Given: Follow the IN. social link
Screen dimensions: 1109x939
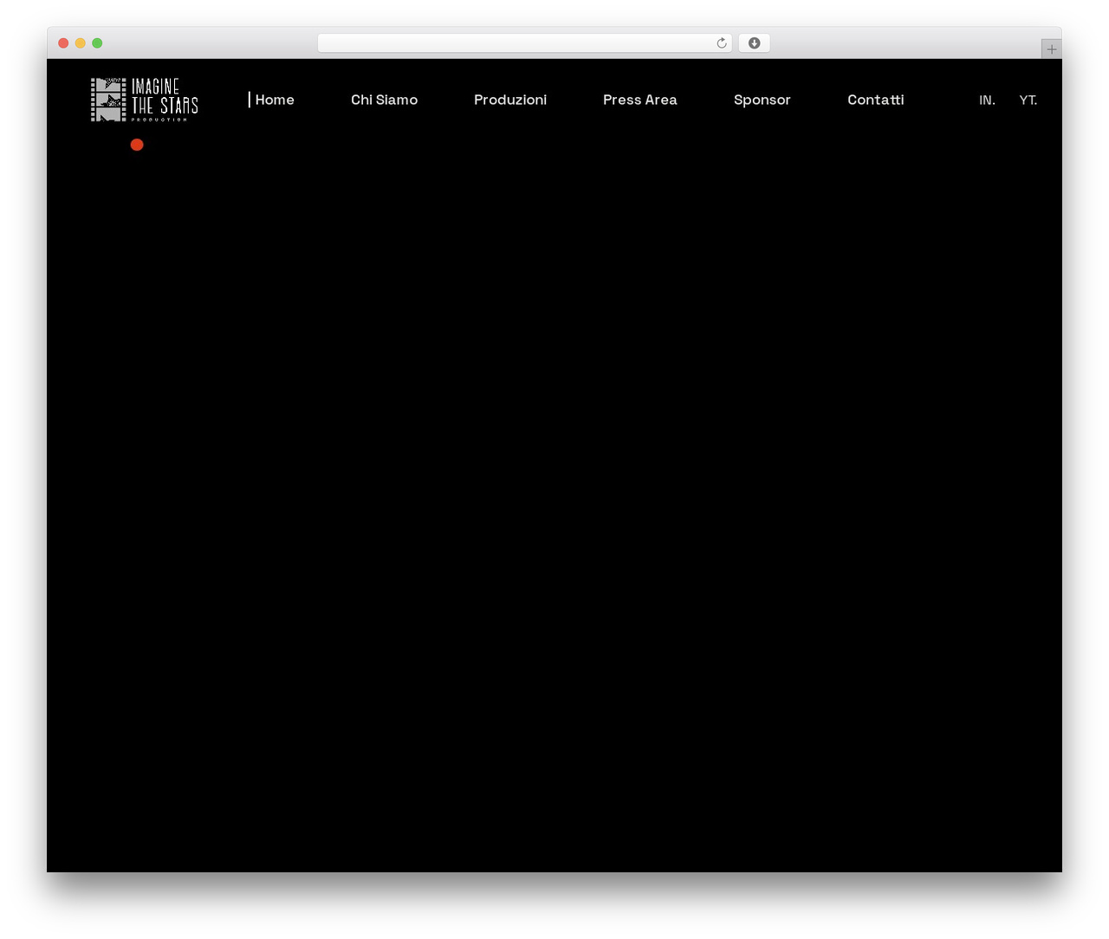Looking at the screenshot, I should click(987, 100).
